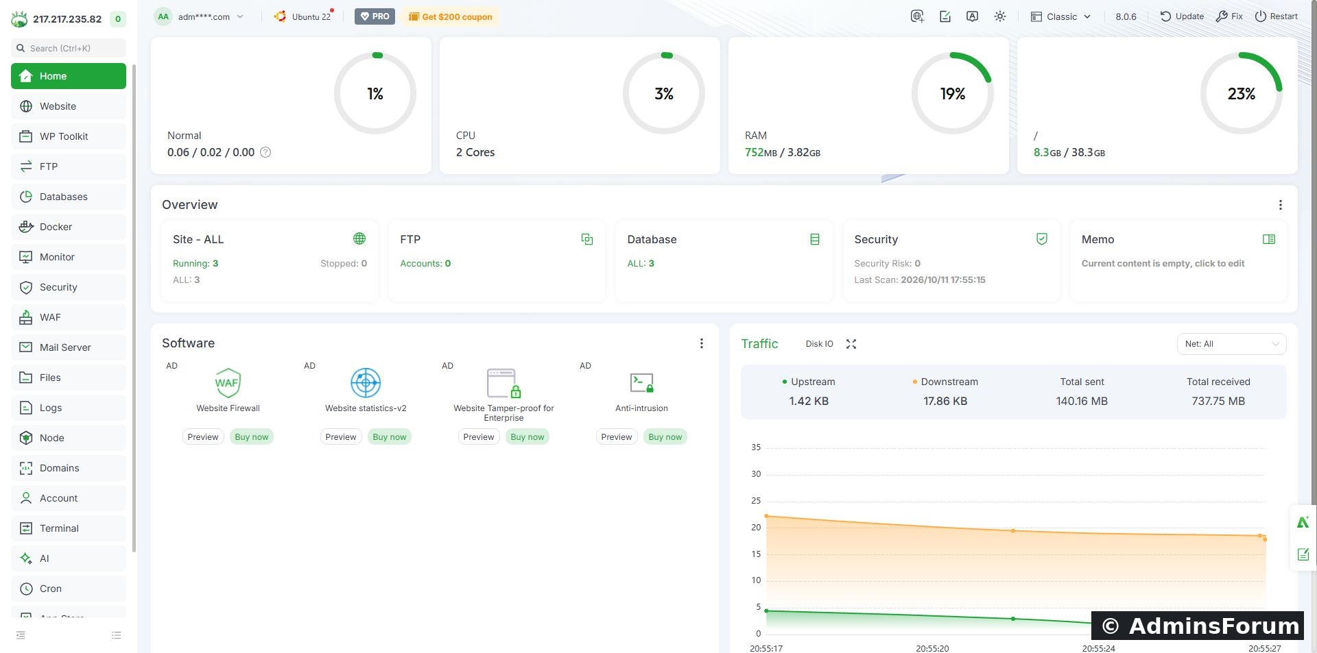Click the Get $200 coupon link

[x=451, y=16]
